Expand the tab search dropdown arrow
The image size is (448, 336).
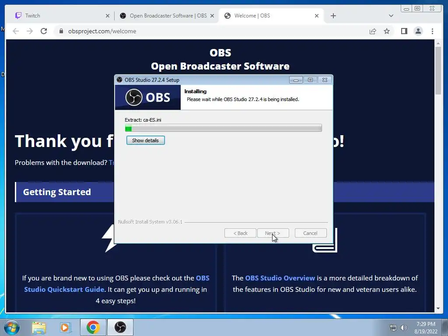pos(391,16)
